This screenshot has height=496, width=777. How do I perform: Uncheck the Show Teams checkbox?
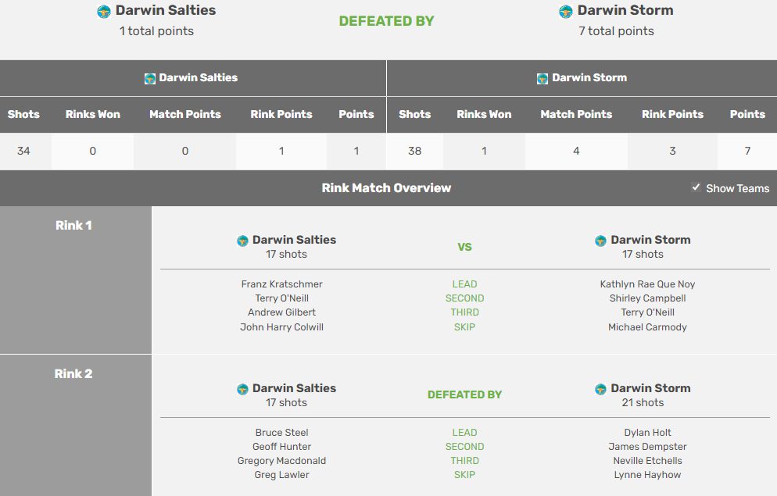(696, 187)
